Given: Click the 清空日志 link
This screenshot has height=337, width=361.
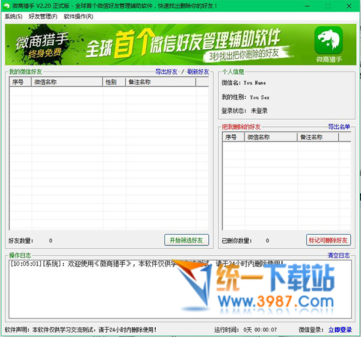Looking at the screenshot, I should pyautogui.click(x=339, y=255).
